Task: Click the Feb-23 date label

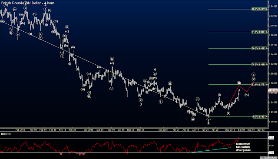Action: 72,130
